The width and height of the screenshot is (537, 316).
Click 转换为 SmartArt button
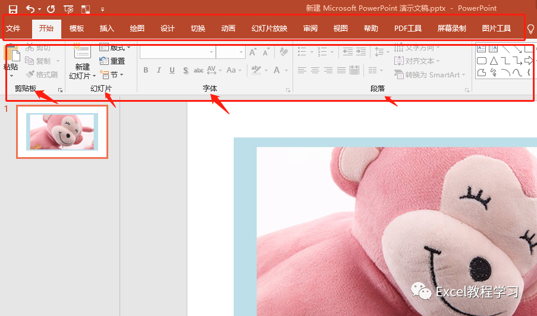click(430, 74)
